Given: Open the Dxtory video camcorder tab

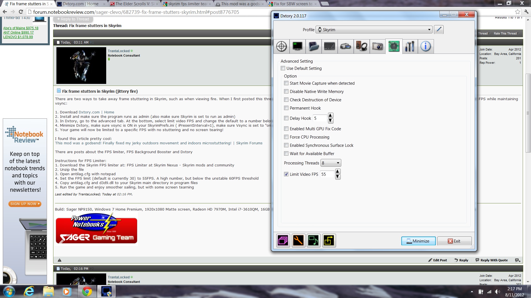Looking at the screenshot, I should click(x=345, y=46).
